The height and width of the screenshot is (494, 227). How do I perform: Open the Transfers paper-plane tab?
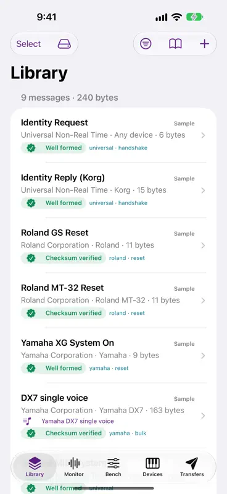point(192,467)
